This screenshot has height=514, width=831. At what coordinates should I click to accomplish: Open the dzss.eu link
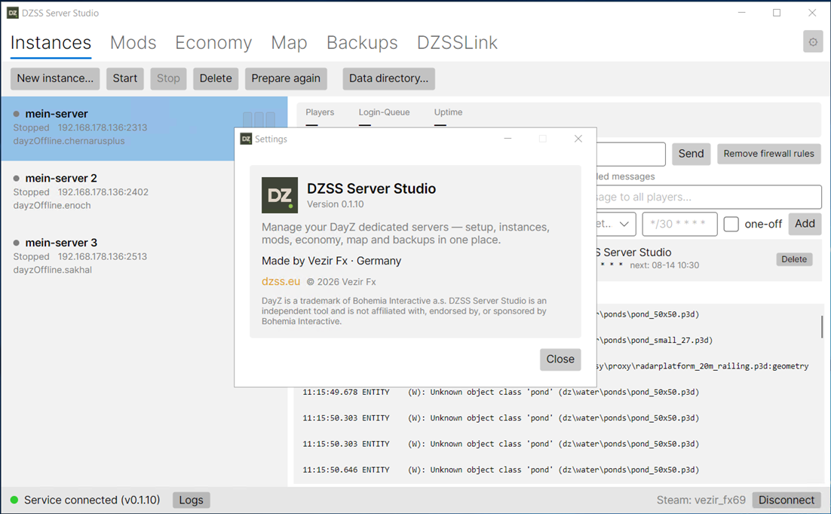(x=281, y=281)
